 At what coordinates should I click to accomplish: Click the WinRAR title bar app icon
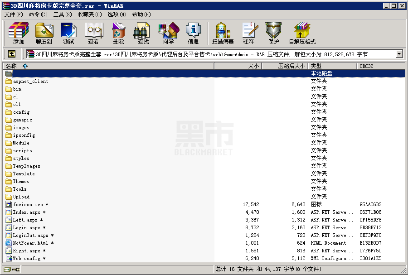6,6
